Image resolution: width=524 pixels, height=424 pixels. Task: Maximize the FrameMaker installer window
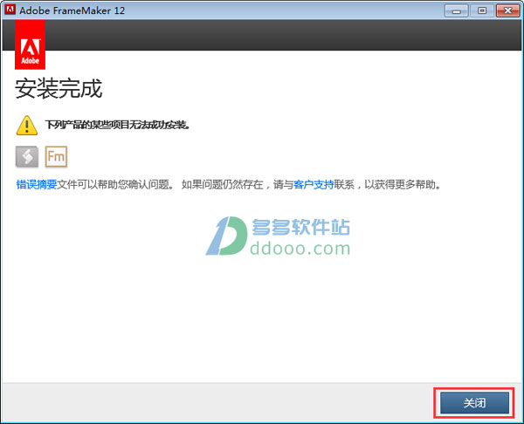pos(482,10)
